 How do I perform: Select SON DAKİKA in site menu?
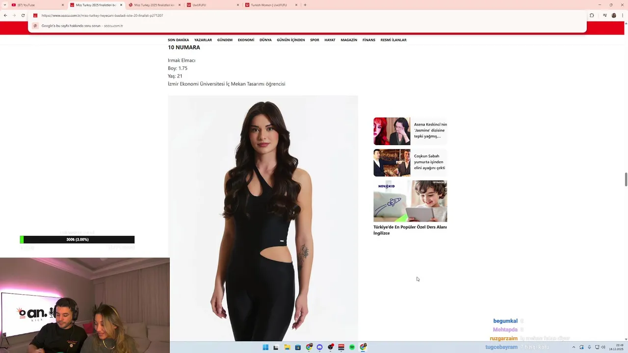178,40
